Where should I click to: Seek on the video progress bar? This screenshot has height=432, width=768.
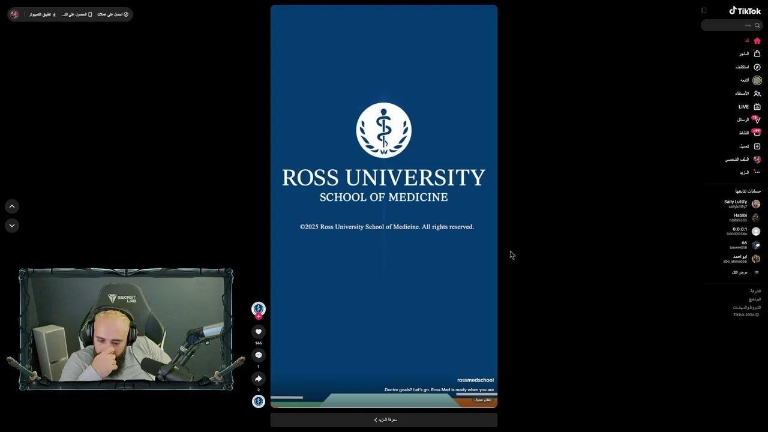point(384,407)
